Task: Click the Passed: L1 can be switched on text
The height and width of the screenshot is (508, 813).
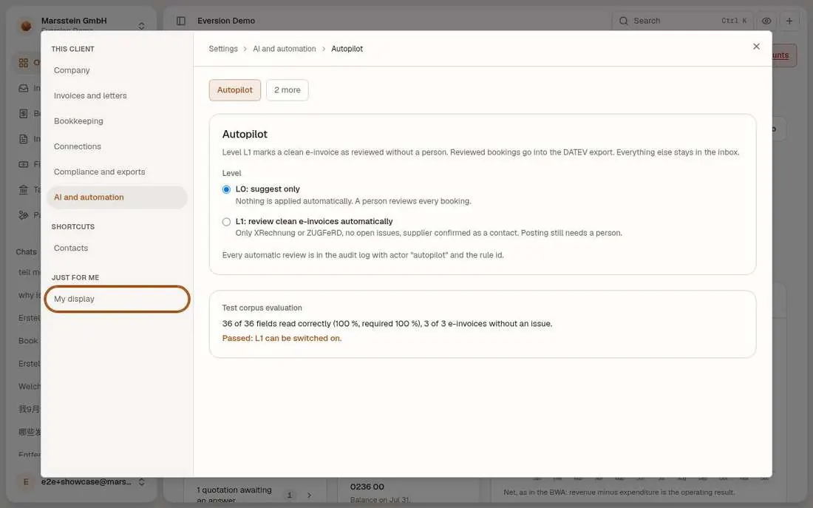Action: (282, 339)
